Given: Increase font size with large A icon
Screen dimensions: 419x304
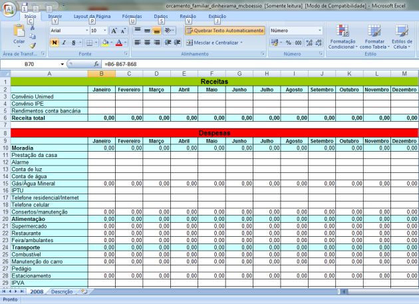Looking at the screenshot, I should 114,31.
